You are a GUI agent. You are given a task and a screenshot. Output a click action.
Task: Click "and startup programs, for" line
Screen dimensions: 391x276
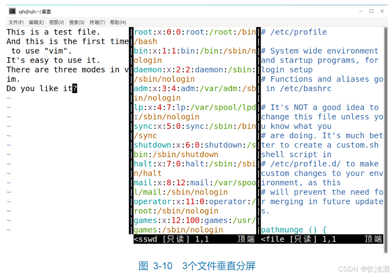[320, 60]
